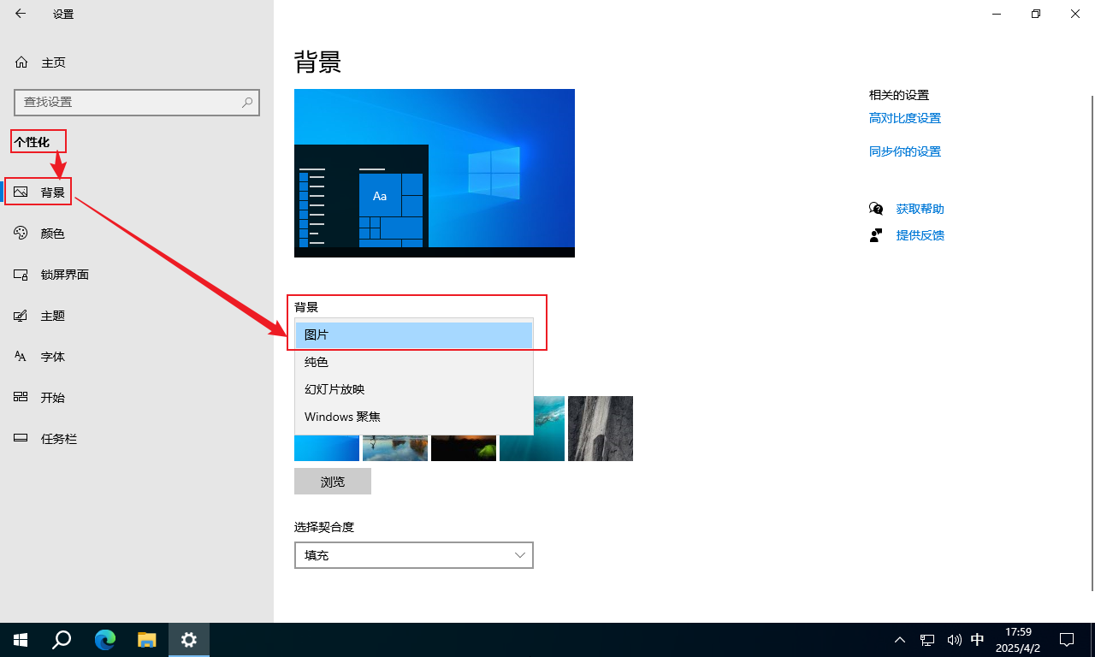Click the get-help chat bubble icon
Viewport: 1095px width, 657px height.
tap(876, 209)
